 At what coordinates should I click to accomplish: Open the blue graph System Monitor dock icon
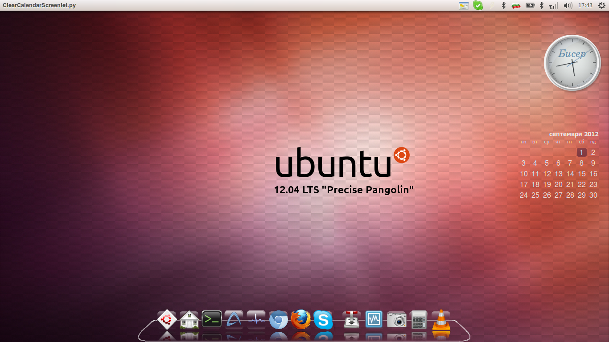click(374, 319)
